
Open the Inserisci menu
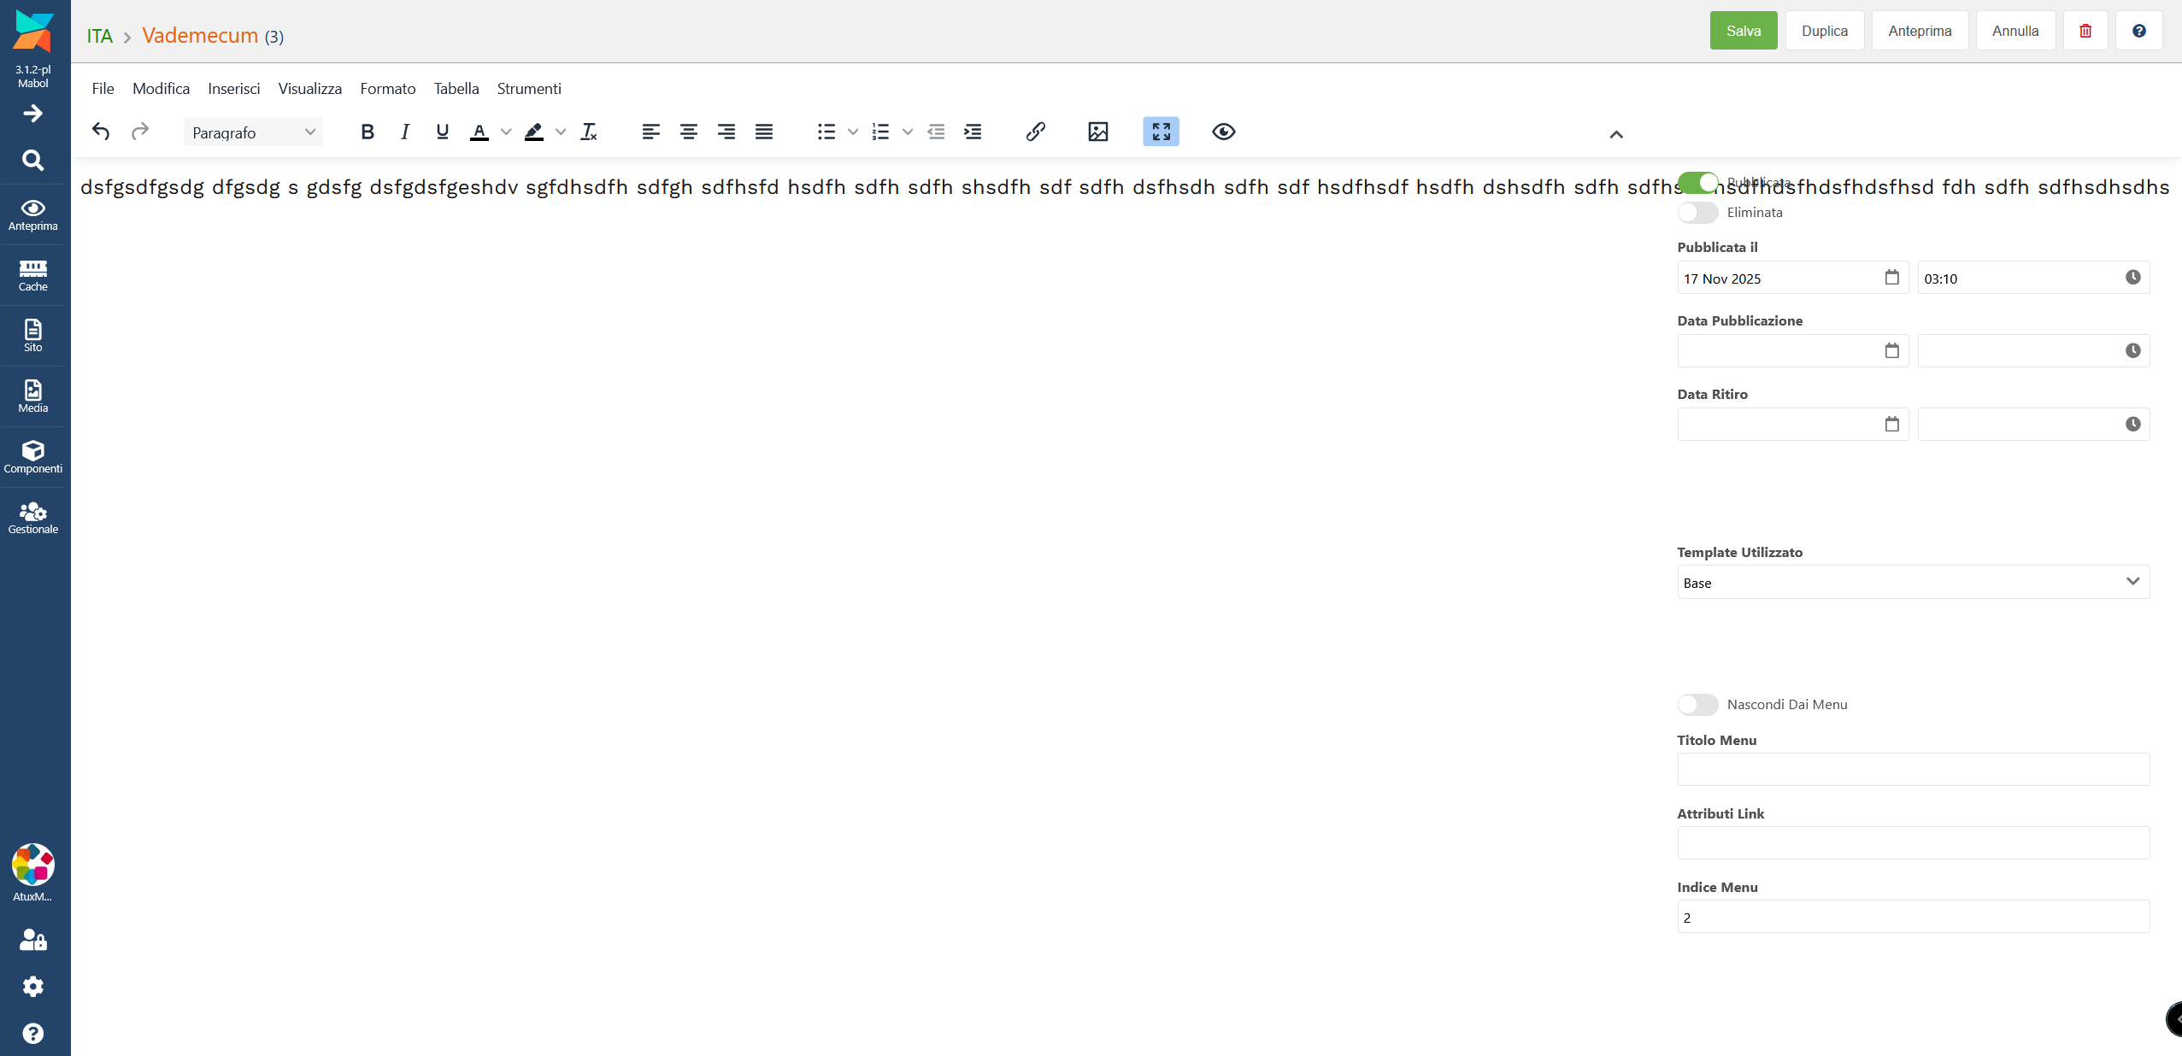[x=233, y=89]
